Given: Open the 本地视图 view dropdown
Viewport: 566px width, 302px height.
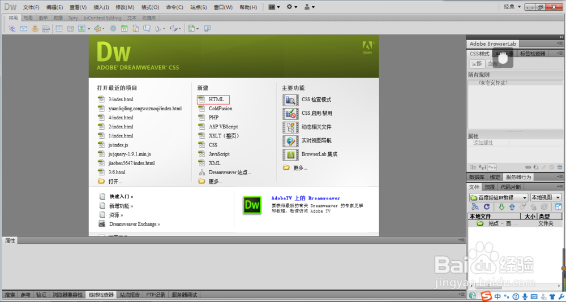Looking at the screenshot, I should pyautogui.click(x=546, y=197).
